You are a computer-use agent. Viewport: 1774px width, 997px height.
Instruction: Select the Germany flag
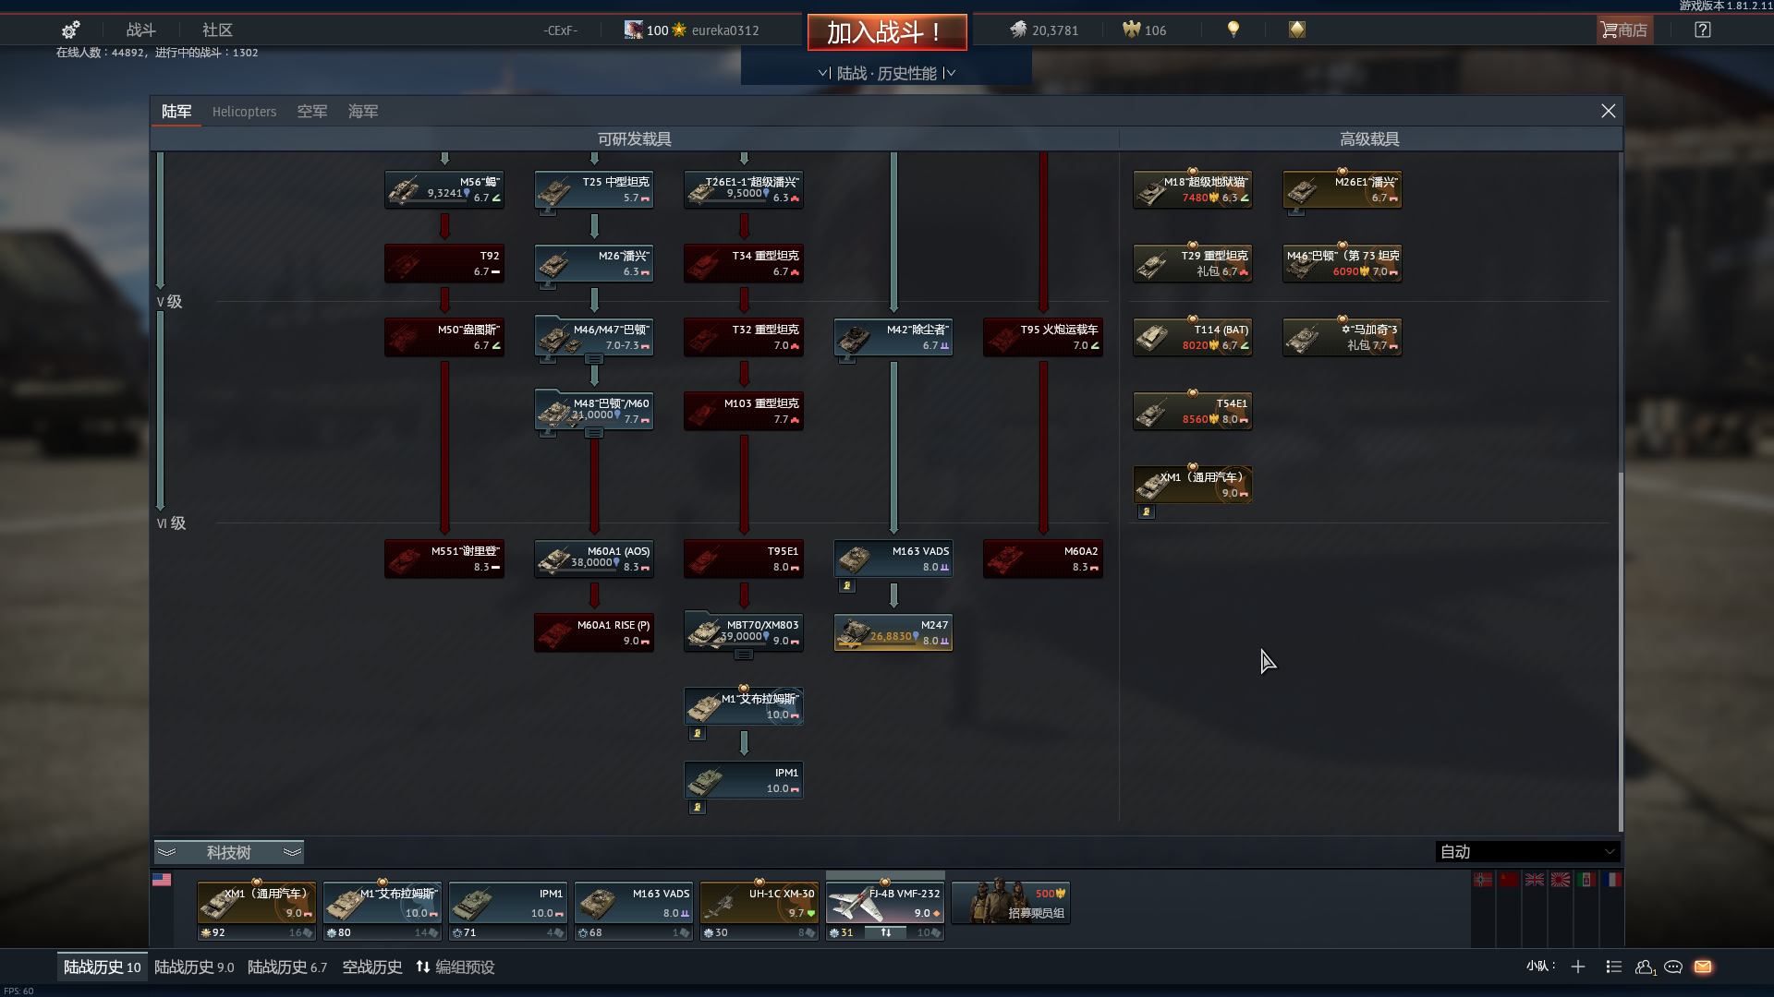[x=1483, y=880]
